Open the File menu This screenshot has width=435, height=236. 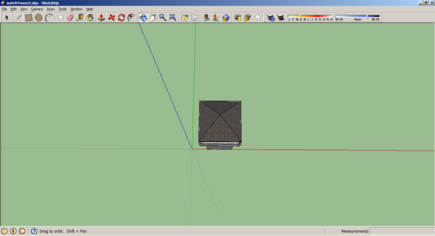4,9
